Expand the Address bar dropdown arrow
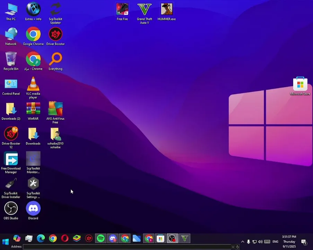 click(233, 247)
